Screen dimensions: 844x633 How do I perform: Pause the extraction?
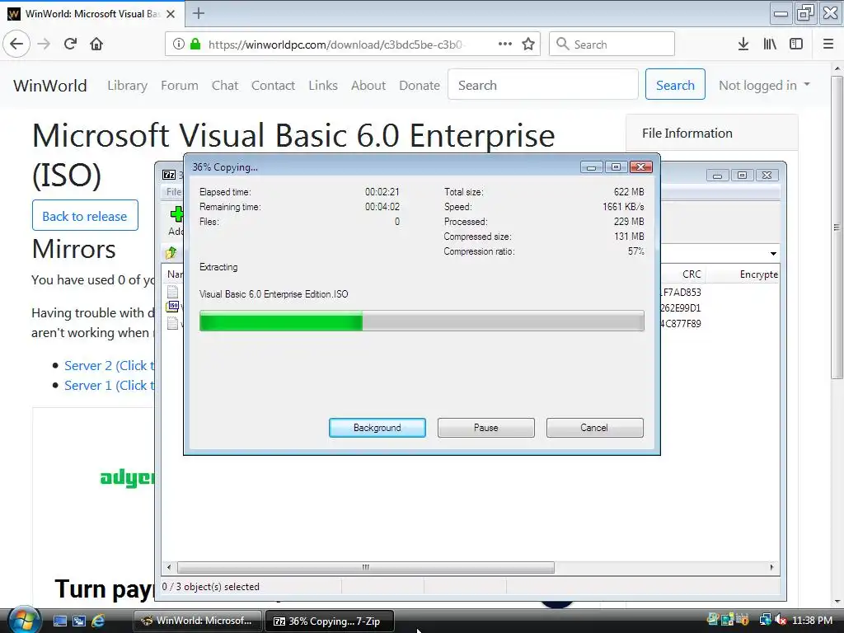tap(486, 428)
